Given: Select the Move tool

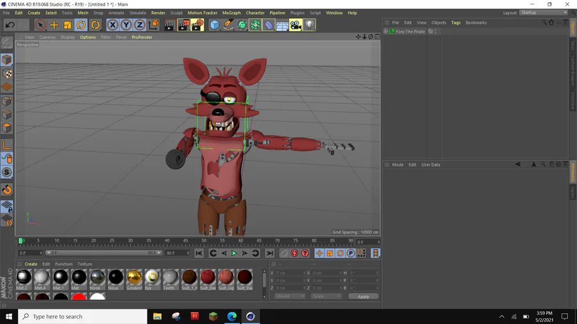Looking at the screenshot, I should [54, 25].
